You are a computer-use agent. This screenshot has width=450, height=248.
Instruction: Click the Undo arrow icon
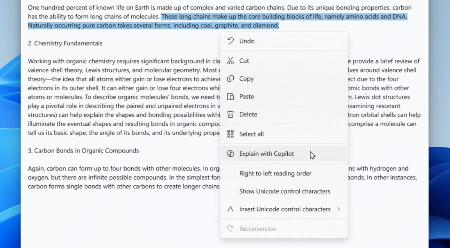click(231, 41)
